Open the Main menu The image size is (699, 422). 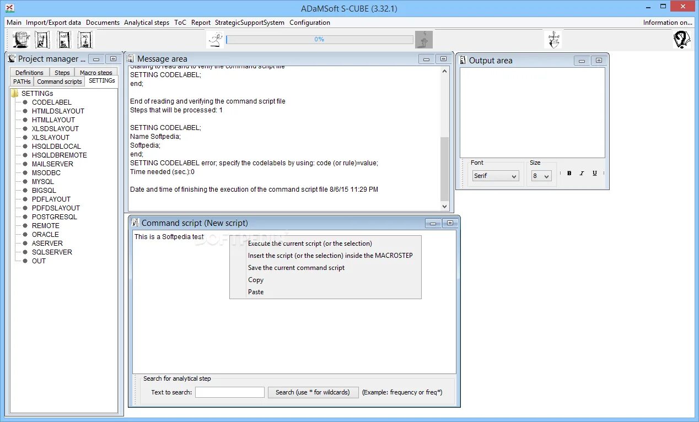pos(14,23)
